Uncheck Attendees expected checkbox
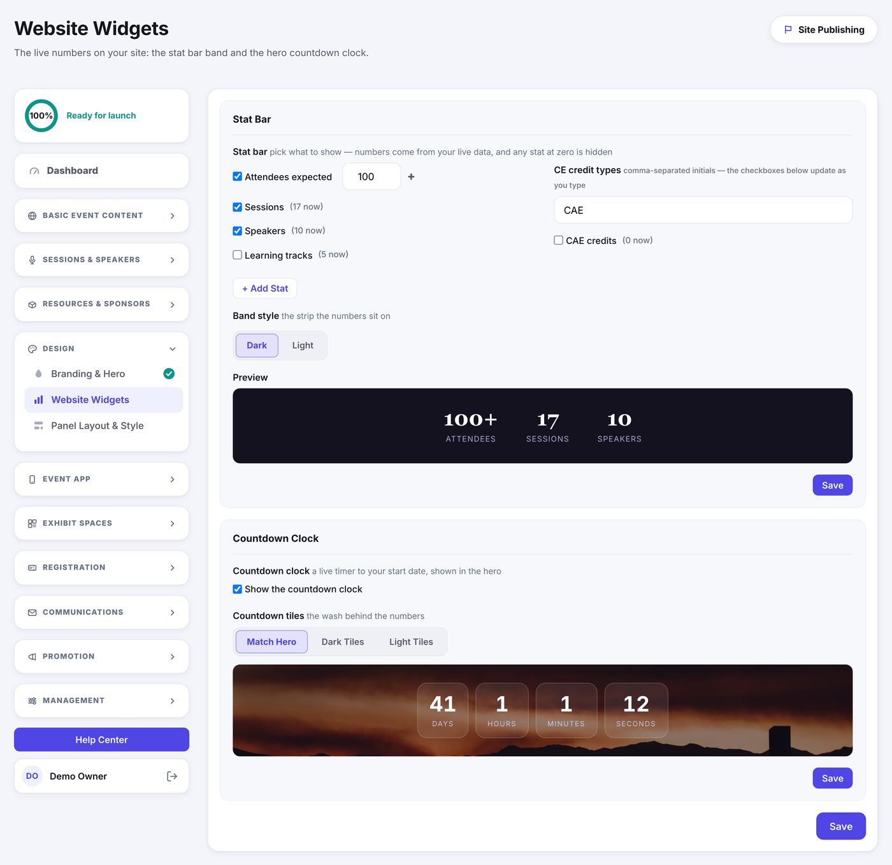The width and height of the screenshot is (892, 865). pyautogui.click(x=237, y=176)
